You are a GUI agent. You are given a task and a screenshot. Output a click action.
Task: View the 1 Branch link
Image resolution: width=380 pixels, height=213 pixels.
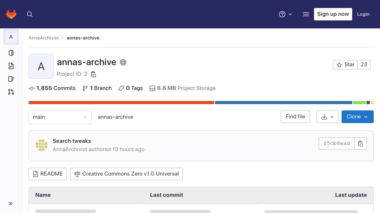point(97,88)
